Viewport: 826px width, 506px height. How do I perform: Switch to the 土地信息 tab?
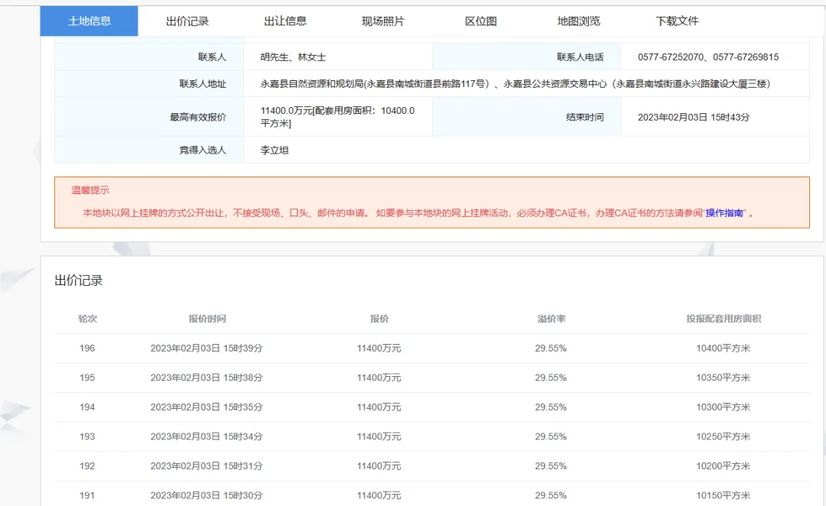(x=89, y=21)
